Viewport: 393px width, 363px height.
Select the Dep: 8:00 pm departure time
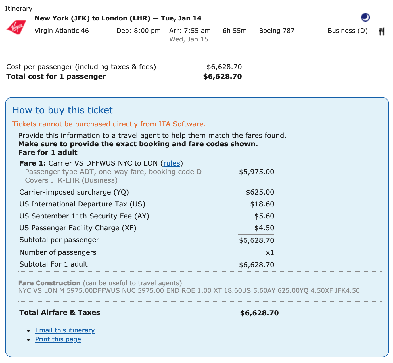(x=138, y=31)
